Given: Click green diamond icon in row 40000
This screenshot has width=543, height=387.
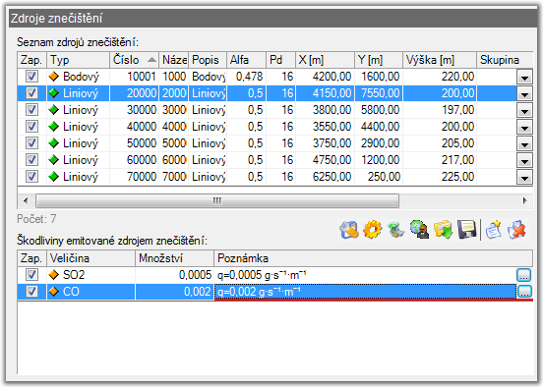Looking at the screenshot, I should (x=54, y=127).
